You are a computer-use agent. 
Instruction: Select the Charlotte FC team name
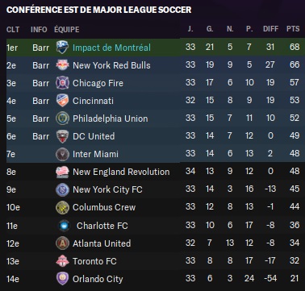102,226
